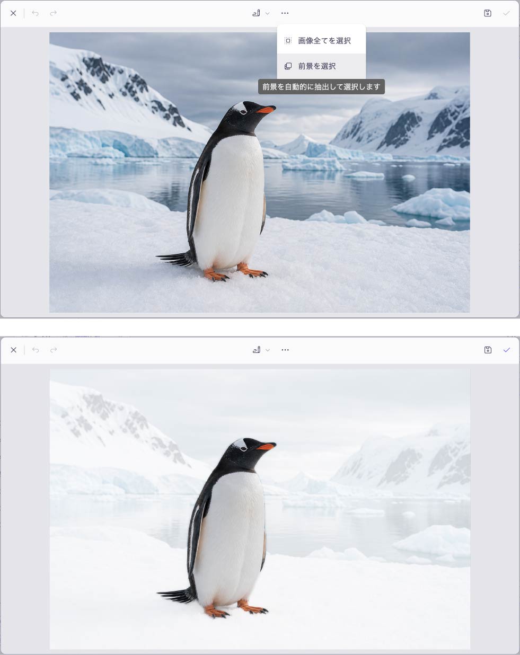520x655 pixels.
Task: Expand tool dropdown chevron in lower editor
Action: tap(268, 350)
